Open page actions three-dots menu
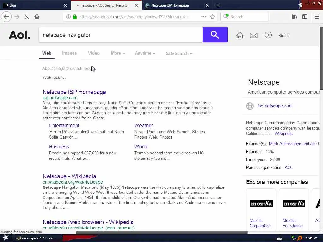This screenshot has width=323, height=242. [x=204, y=17]
